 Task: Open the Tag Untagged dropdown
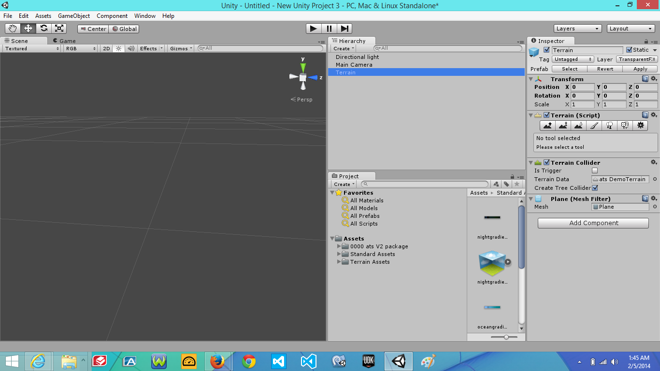573,59
